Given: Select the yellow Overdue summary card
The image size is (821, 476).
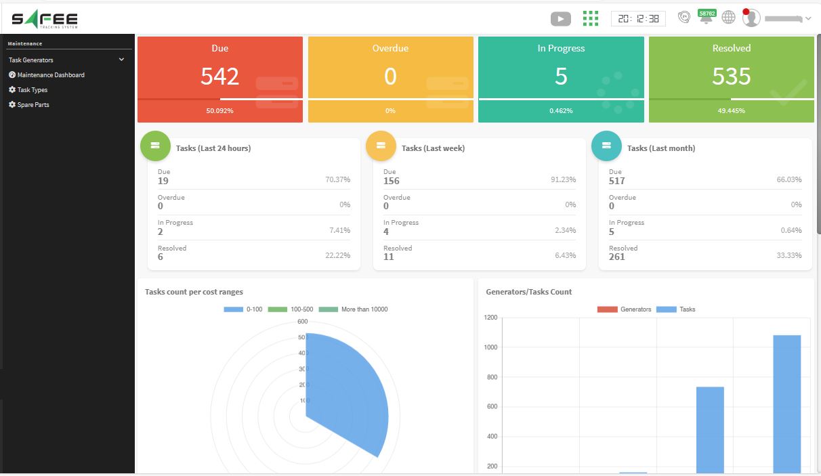Looking at the screenshot, I should pyautogui.click(x=391, y=79).
